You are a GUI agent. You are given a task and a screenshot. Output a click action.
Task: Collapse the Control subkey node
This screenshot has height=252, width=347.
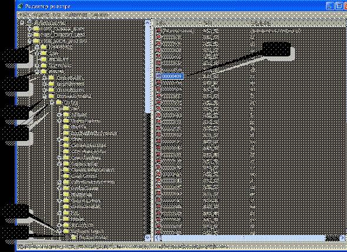[52, 103]
